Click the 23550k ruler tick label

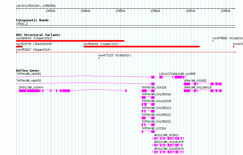[x=120, y=11]
